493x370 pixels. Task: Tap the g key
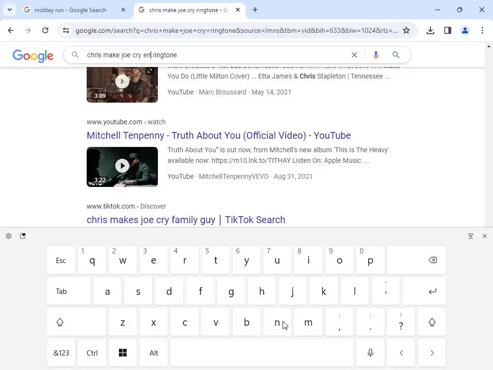231,291
